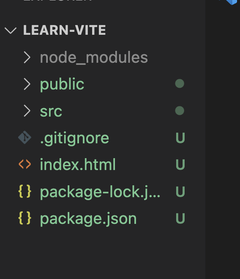The height and width of the screenshot is (279, 240).
Task: Open the package-lock.json file
Action: (100, 192)
